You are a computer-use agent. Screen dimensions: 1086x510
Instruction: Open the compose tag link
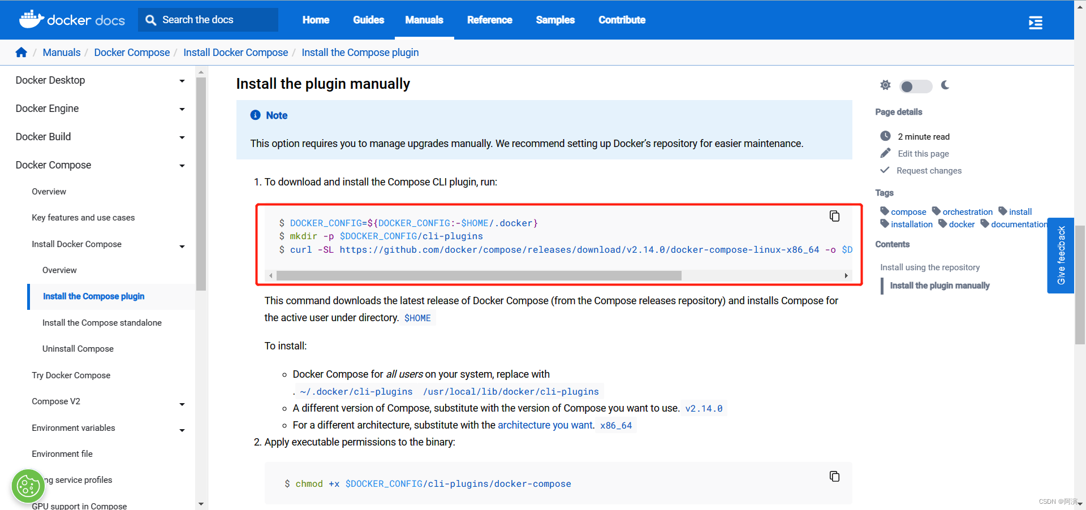coord(908,212)
